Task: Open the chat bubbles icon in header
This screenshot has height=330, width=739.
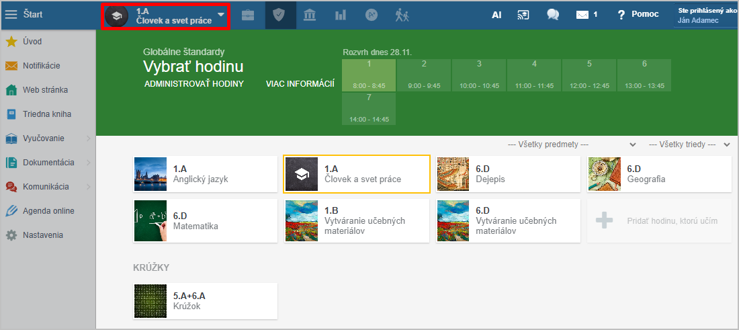Action: click(x=553, y=15)
